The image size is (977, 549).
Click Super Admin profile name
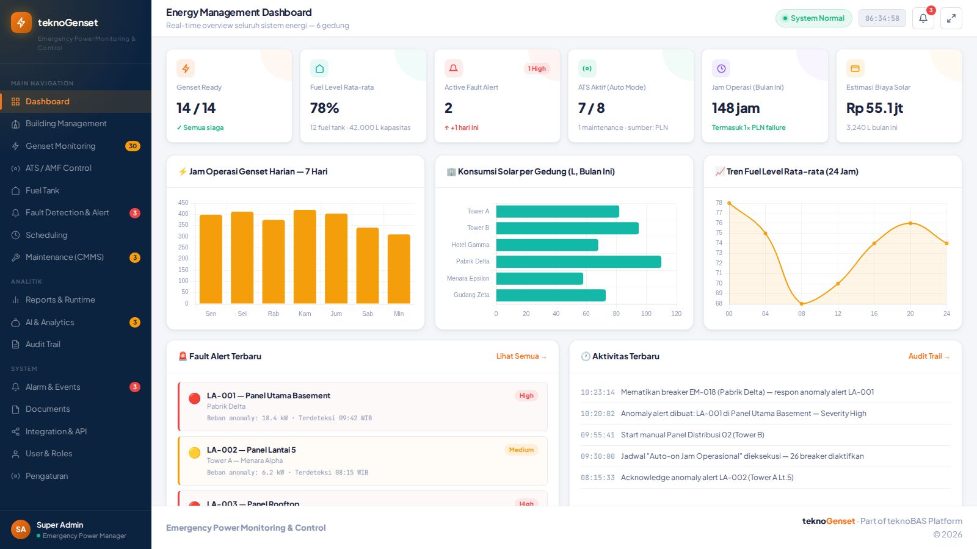pyautogui.click(x=60, y=525)
